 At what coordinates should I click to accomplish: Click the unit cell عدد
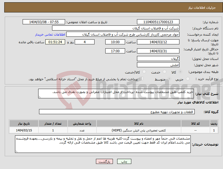click(x=82, y=130)
